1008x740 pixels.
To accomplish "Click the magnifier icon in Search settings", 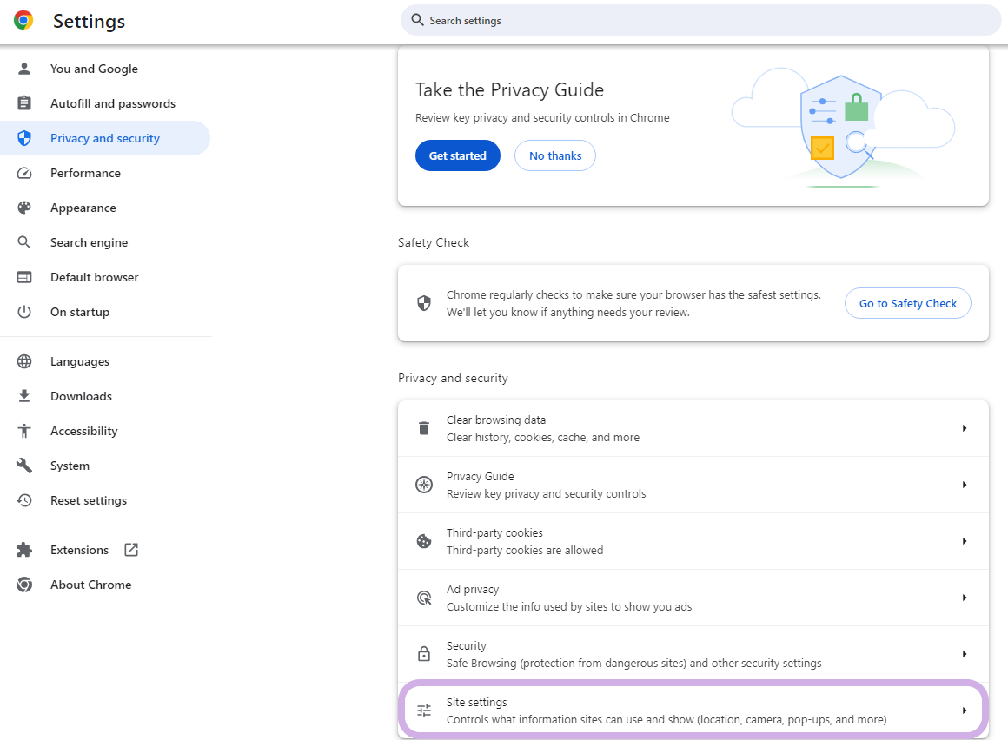I will tap(417, 20).
